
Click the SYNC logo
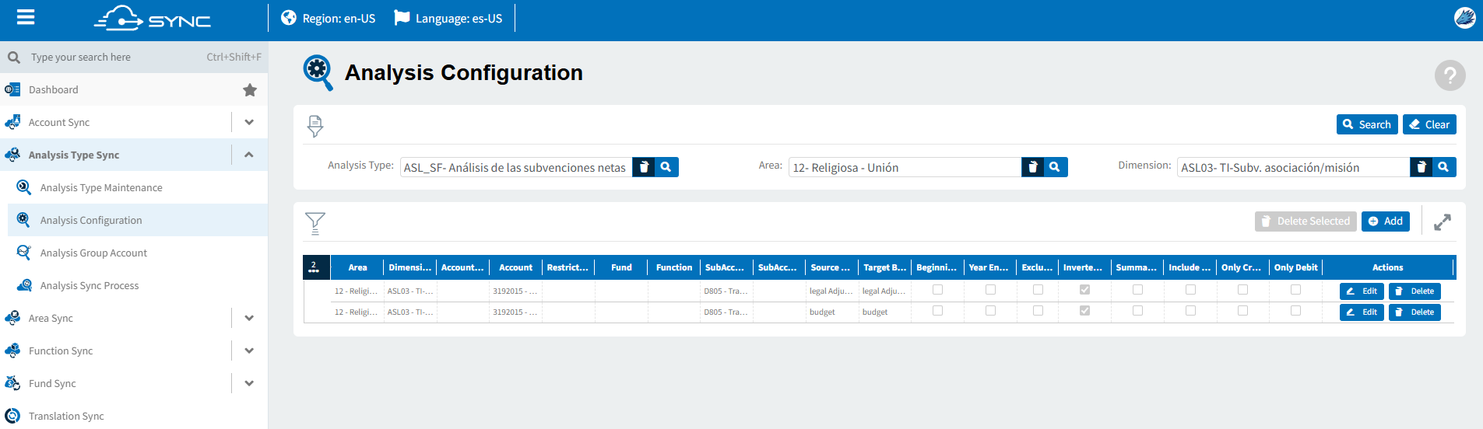pos(153,18)
